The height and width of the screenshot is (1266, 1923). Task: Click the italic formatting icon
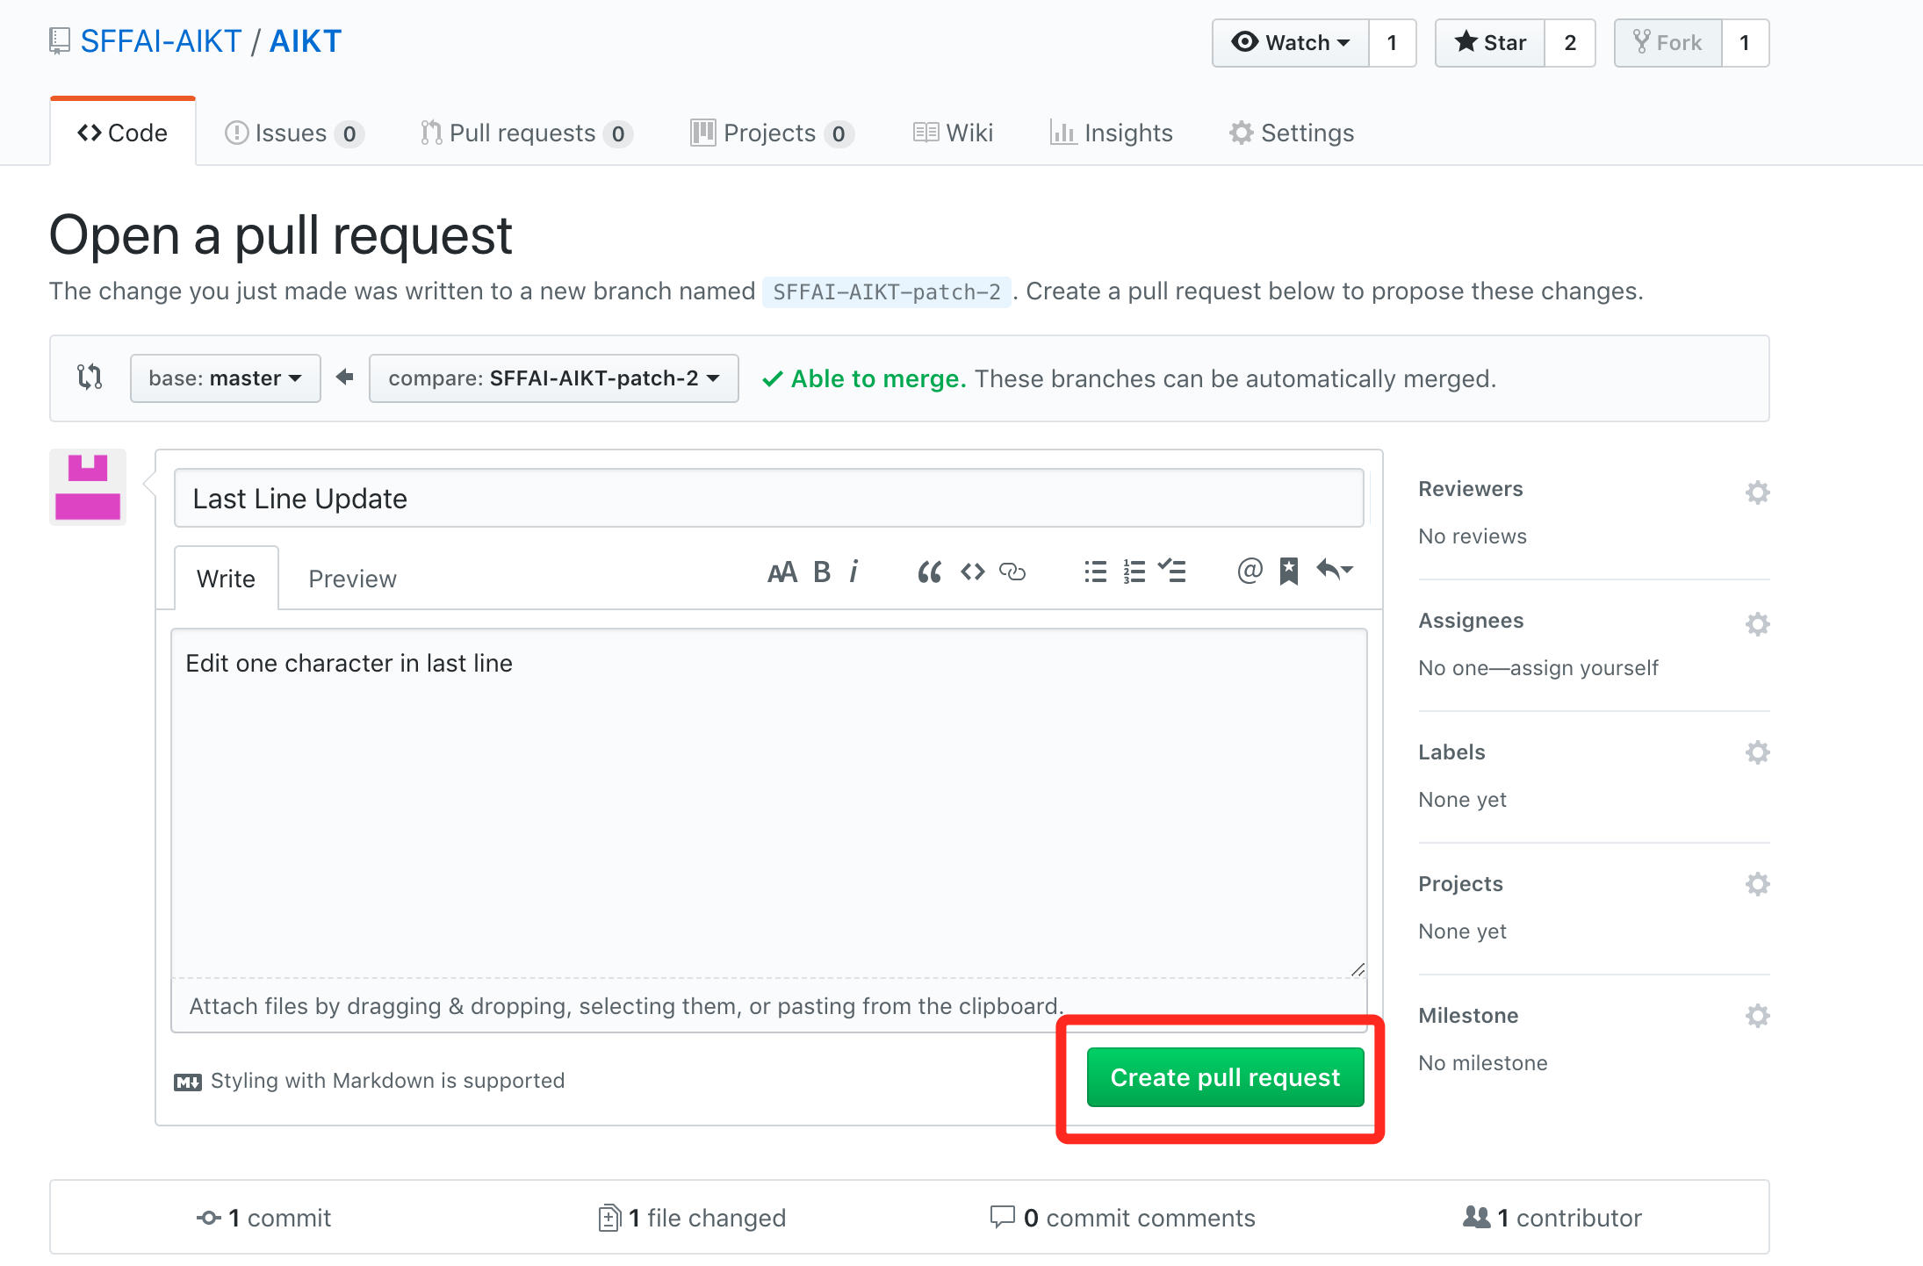point(853,572)
